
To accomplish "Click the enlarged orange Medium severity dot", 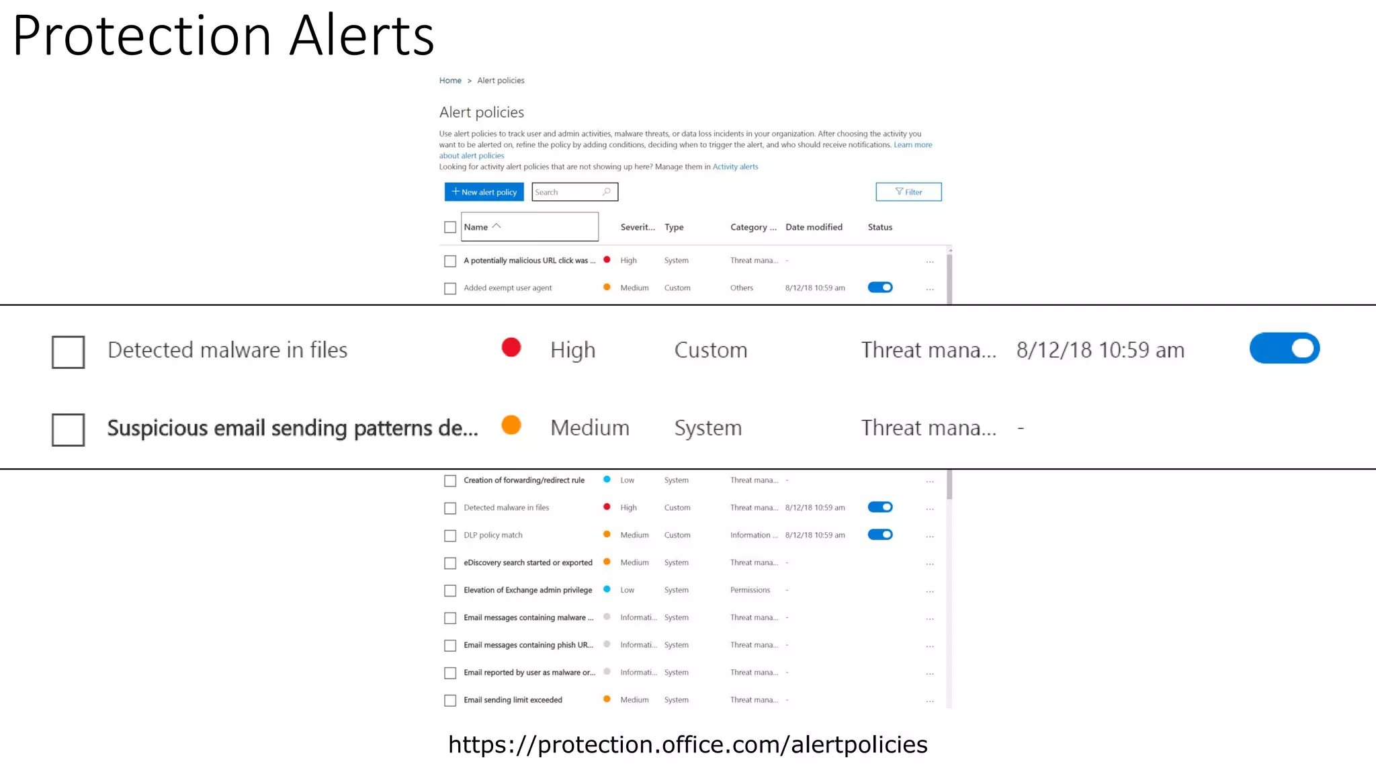I will pos(511,425).
